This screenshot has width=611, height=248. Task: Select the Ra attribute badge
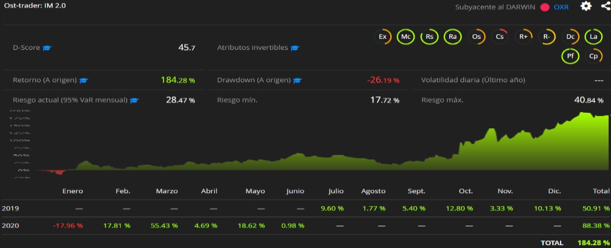tap(452, 37)
